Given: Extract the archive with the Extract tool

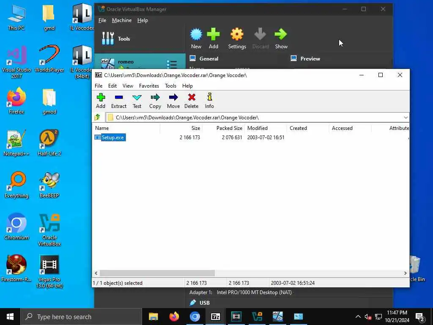Looking at the screenshot, I should [x=119, y=101].
